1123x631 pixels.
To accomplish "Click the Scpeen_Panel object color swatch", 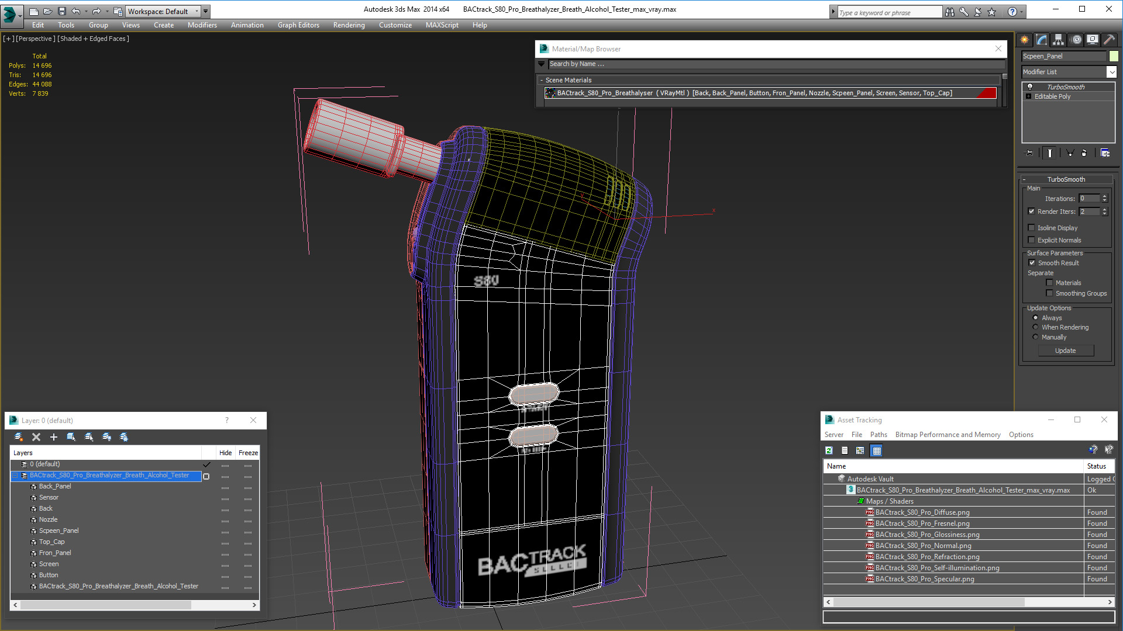I will click(x=1114, y=56).
